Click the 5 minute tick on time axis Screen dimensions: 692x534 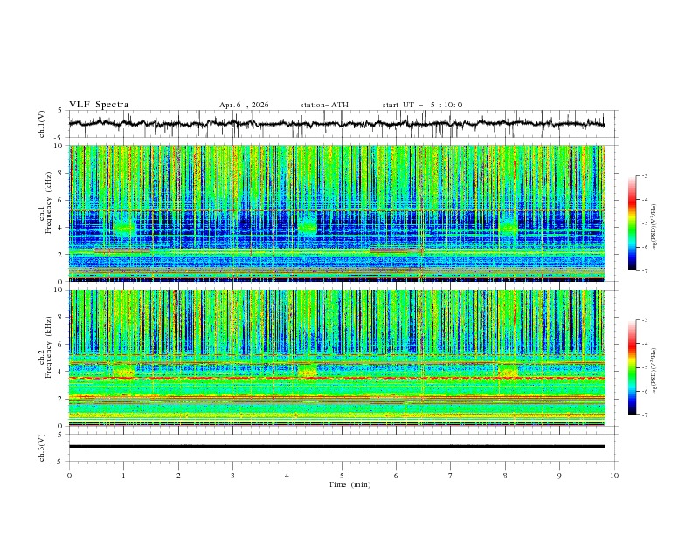tap(342, 476)
